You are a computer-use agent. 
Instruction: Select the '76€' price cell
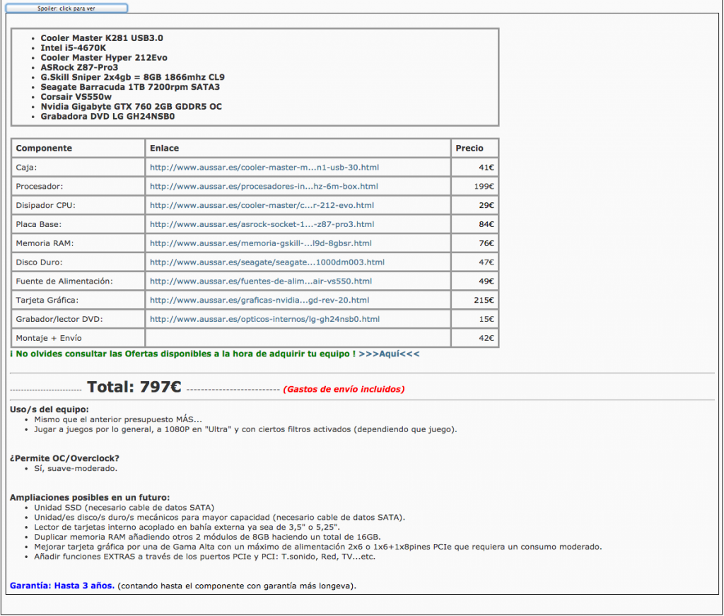click(x=474, y=243)
